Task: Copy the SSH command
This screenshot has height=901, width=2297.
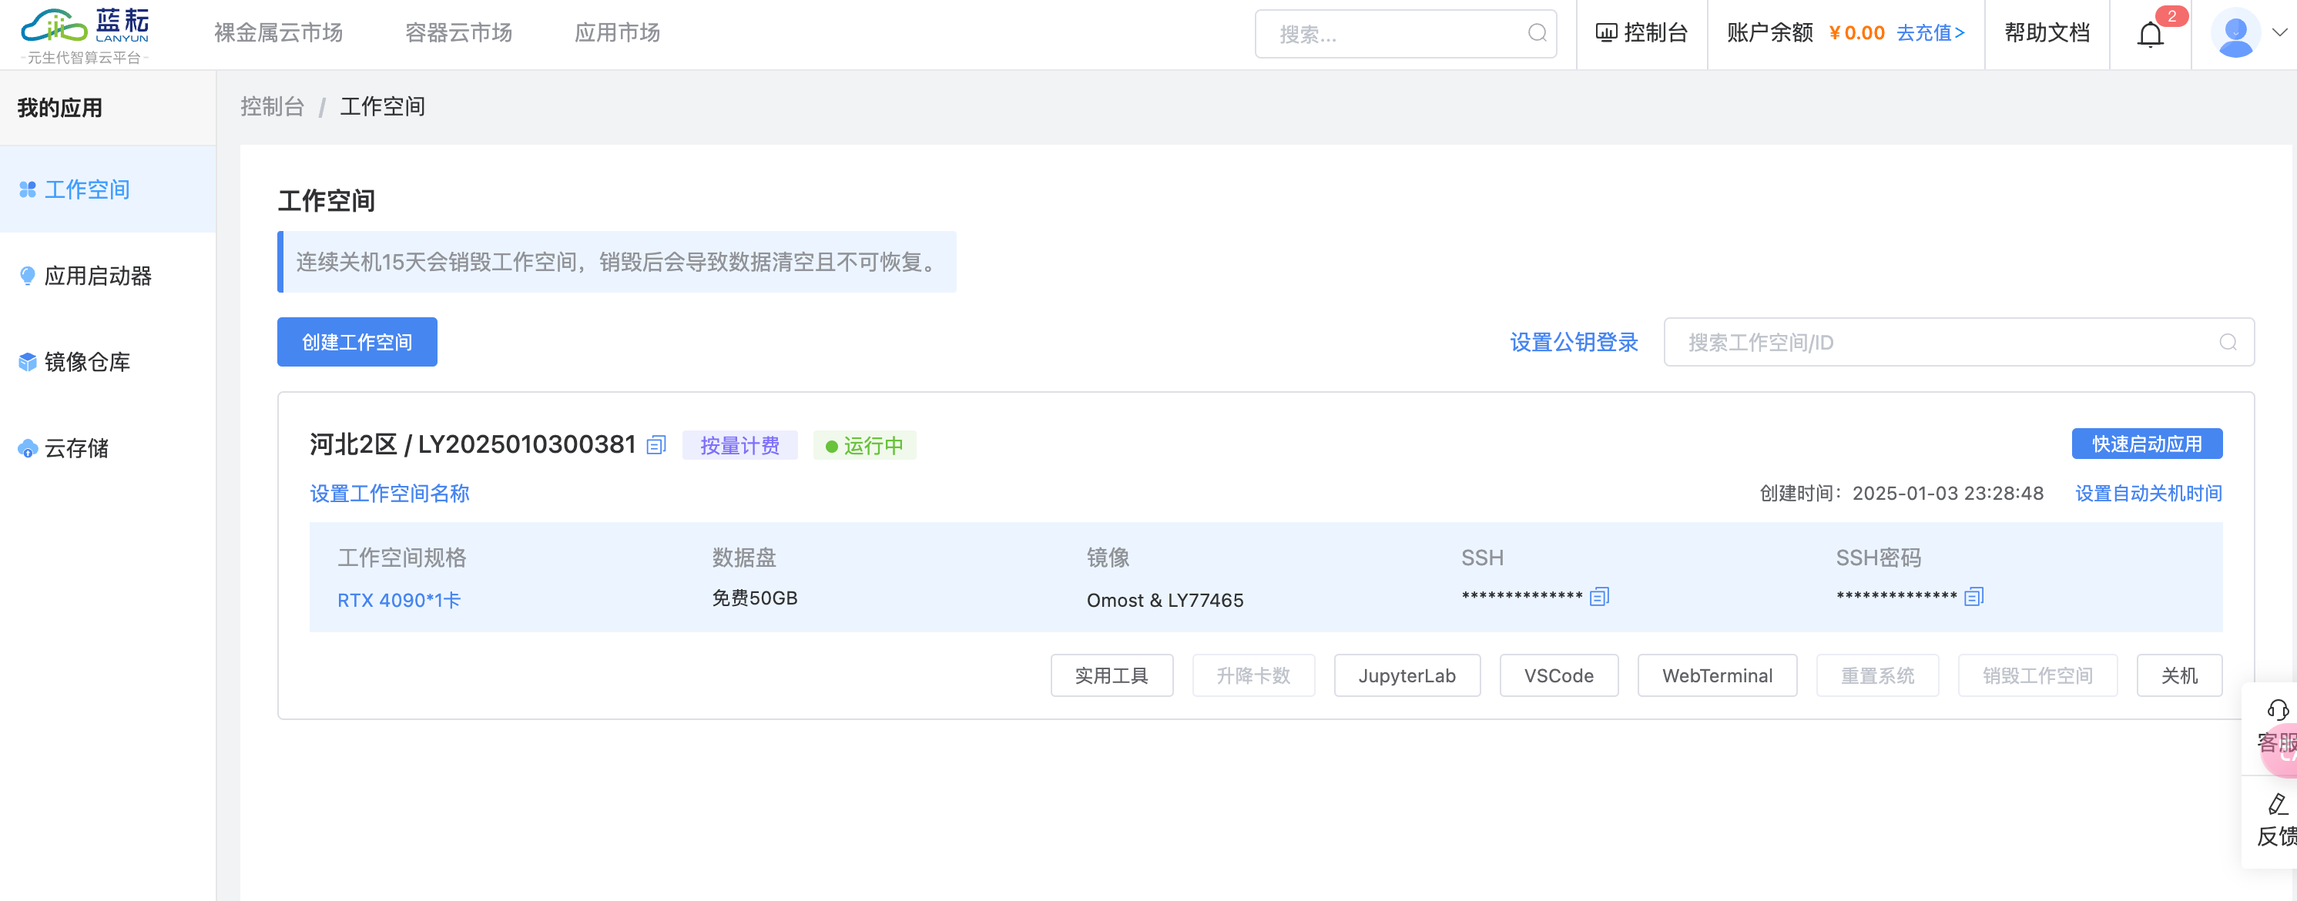Action: click(x=1599, y=596)
